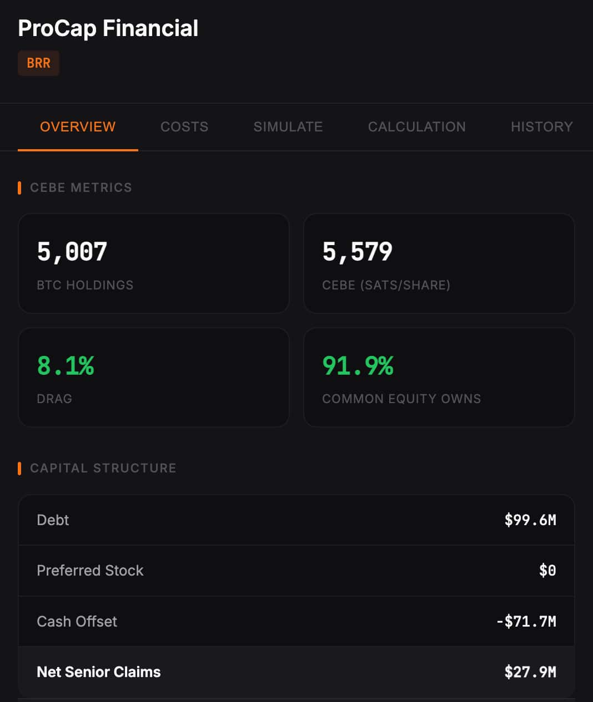The height and width of the screenshot is (702, 593).
Task: Select the CALCULATION tab
Action: click(416, 126)
